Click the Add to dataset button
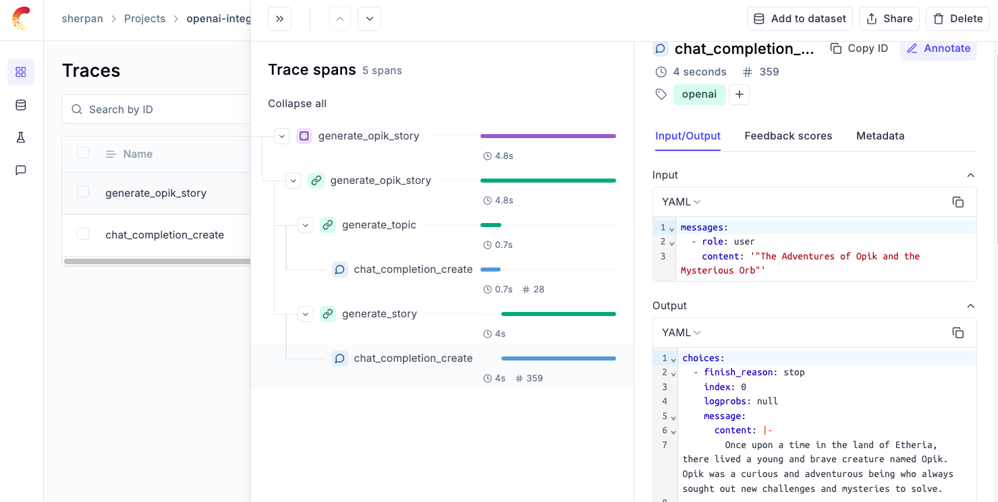Image resolution: width=998 pixels, height=502 pixels. coord(799,18)
